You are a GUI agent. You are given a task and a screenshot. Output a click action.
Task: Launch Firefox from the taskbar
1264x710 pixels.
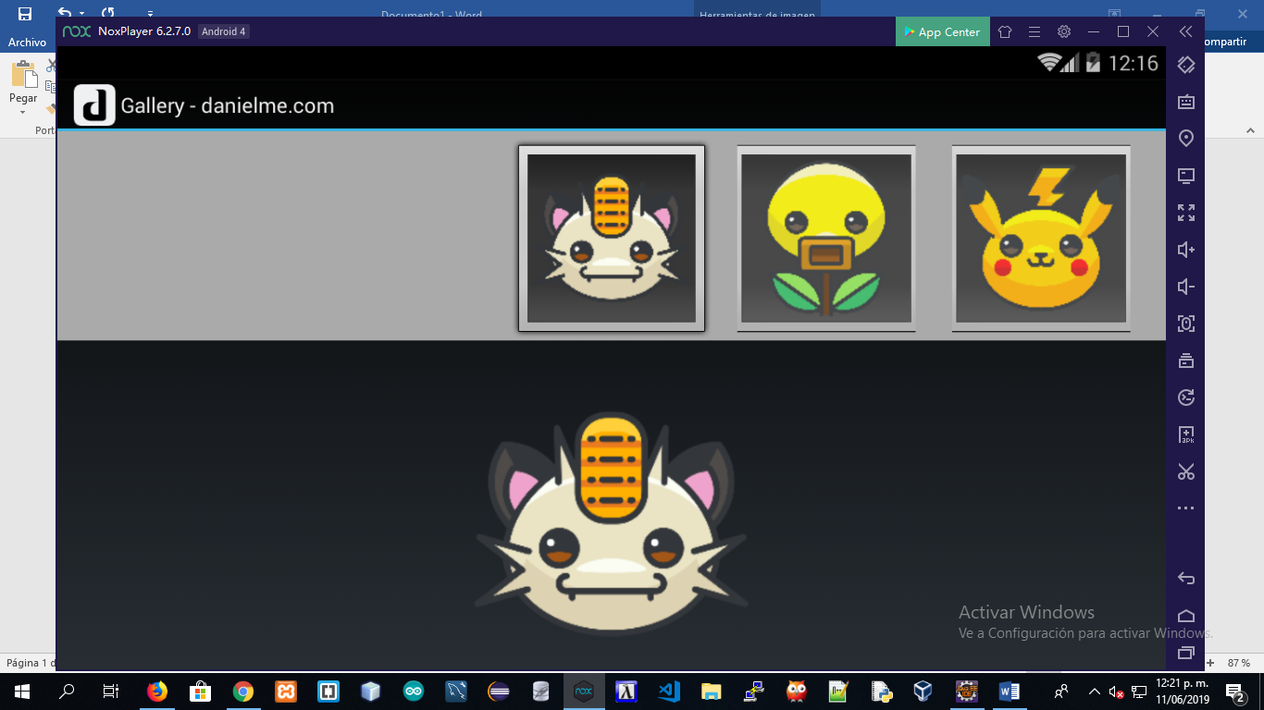157,691
